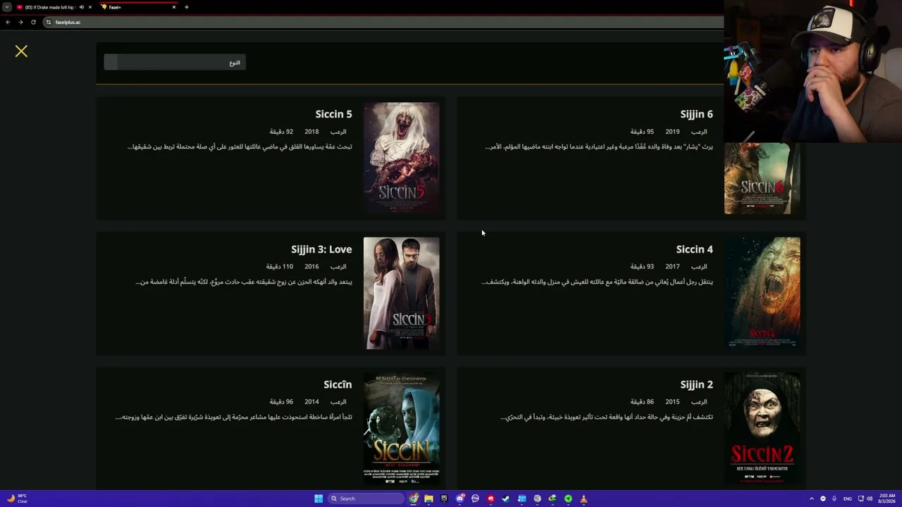Click the Siccin 5 Arabic description text
Image resolution: width=902 pixels, height=507 pixels.
coord(240,146)
